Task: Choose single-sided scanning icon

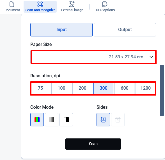Action: coord(103,120)
